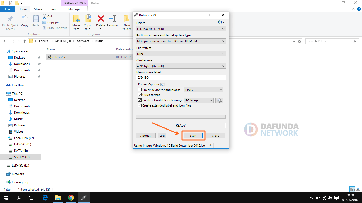Click the ISO image select disc icon
Viewport: 362px width, 203px height.
pos(219,100)
